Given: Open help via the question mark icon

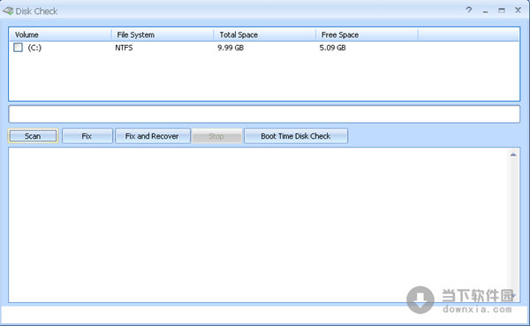Looking at the screenshot, I should 469,10.
